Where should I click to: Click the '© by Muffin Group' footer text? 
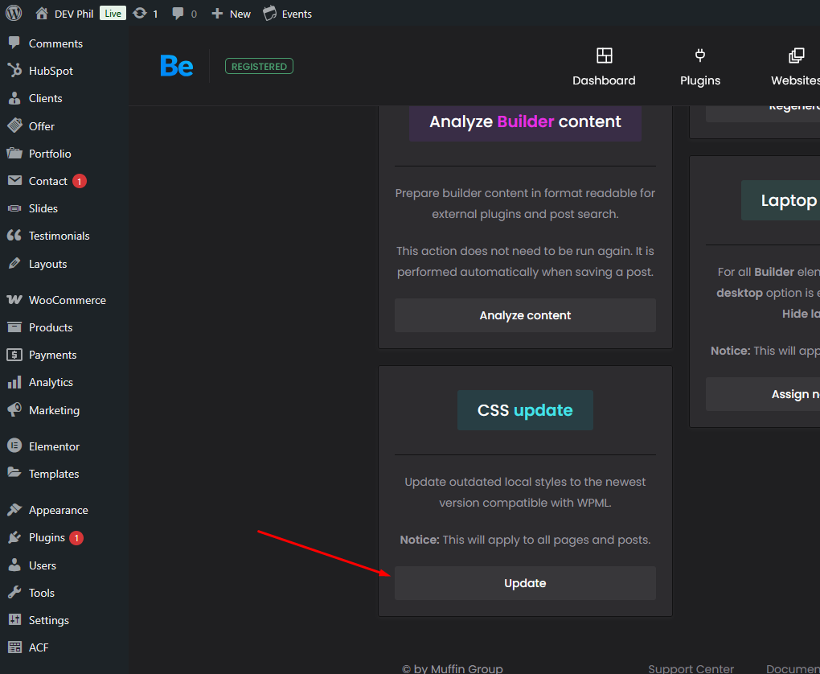[x=453, y=668]
